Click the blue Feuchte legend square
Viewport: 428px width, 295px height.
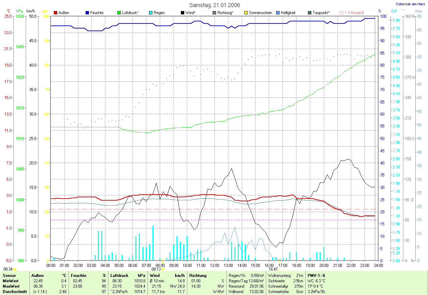[x=87, y=13]
